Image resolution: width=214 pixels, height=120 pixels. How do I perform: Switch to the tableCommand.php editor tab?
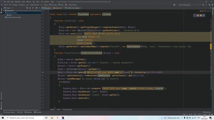[x=73, y=8]
